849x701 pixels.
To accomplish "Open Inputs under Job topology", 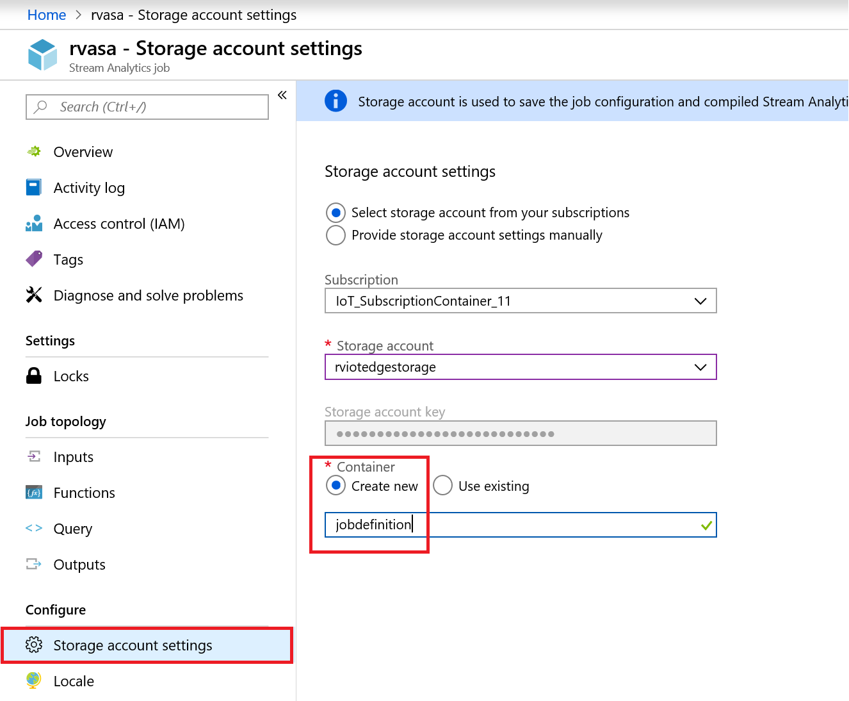I will click(x=74, y=457).
